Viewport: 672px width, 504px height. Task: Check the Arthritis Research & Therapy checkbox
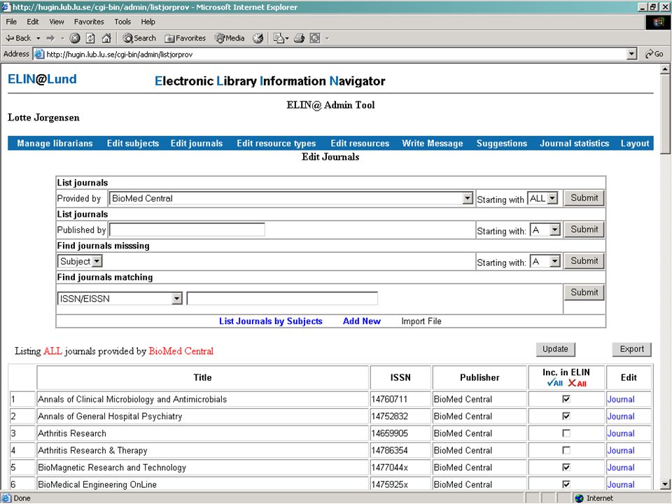point(566,450)
